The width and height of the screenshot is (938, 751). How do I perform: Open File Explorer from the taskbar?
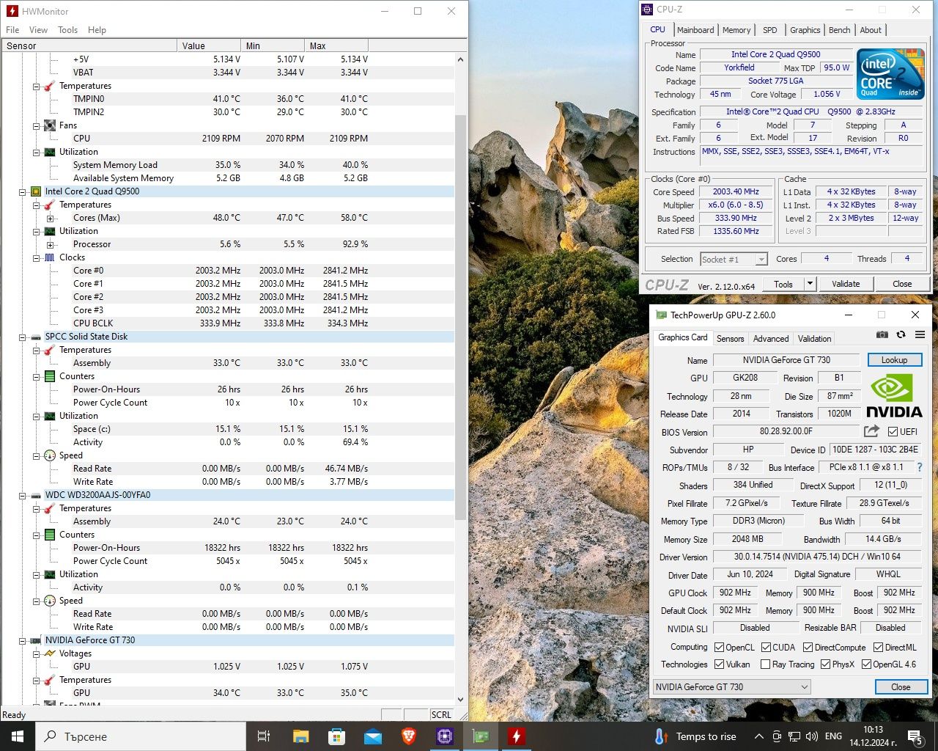tap(300, 736)
